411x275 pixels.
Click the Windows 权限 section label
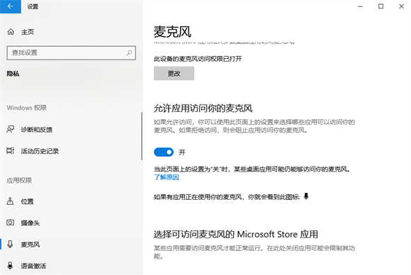26,108
